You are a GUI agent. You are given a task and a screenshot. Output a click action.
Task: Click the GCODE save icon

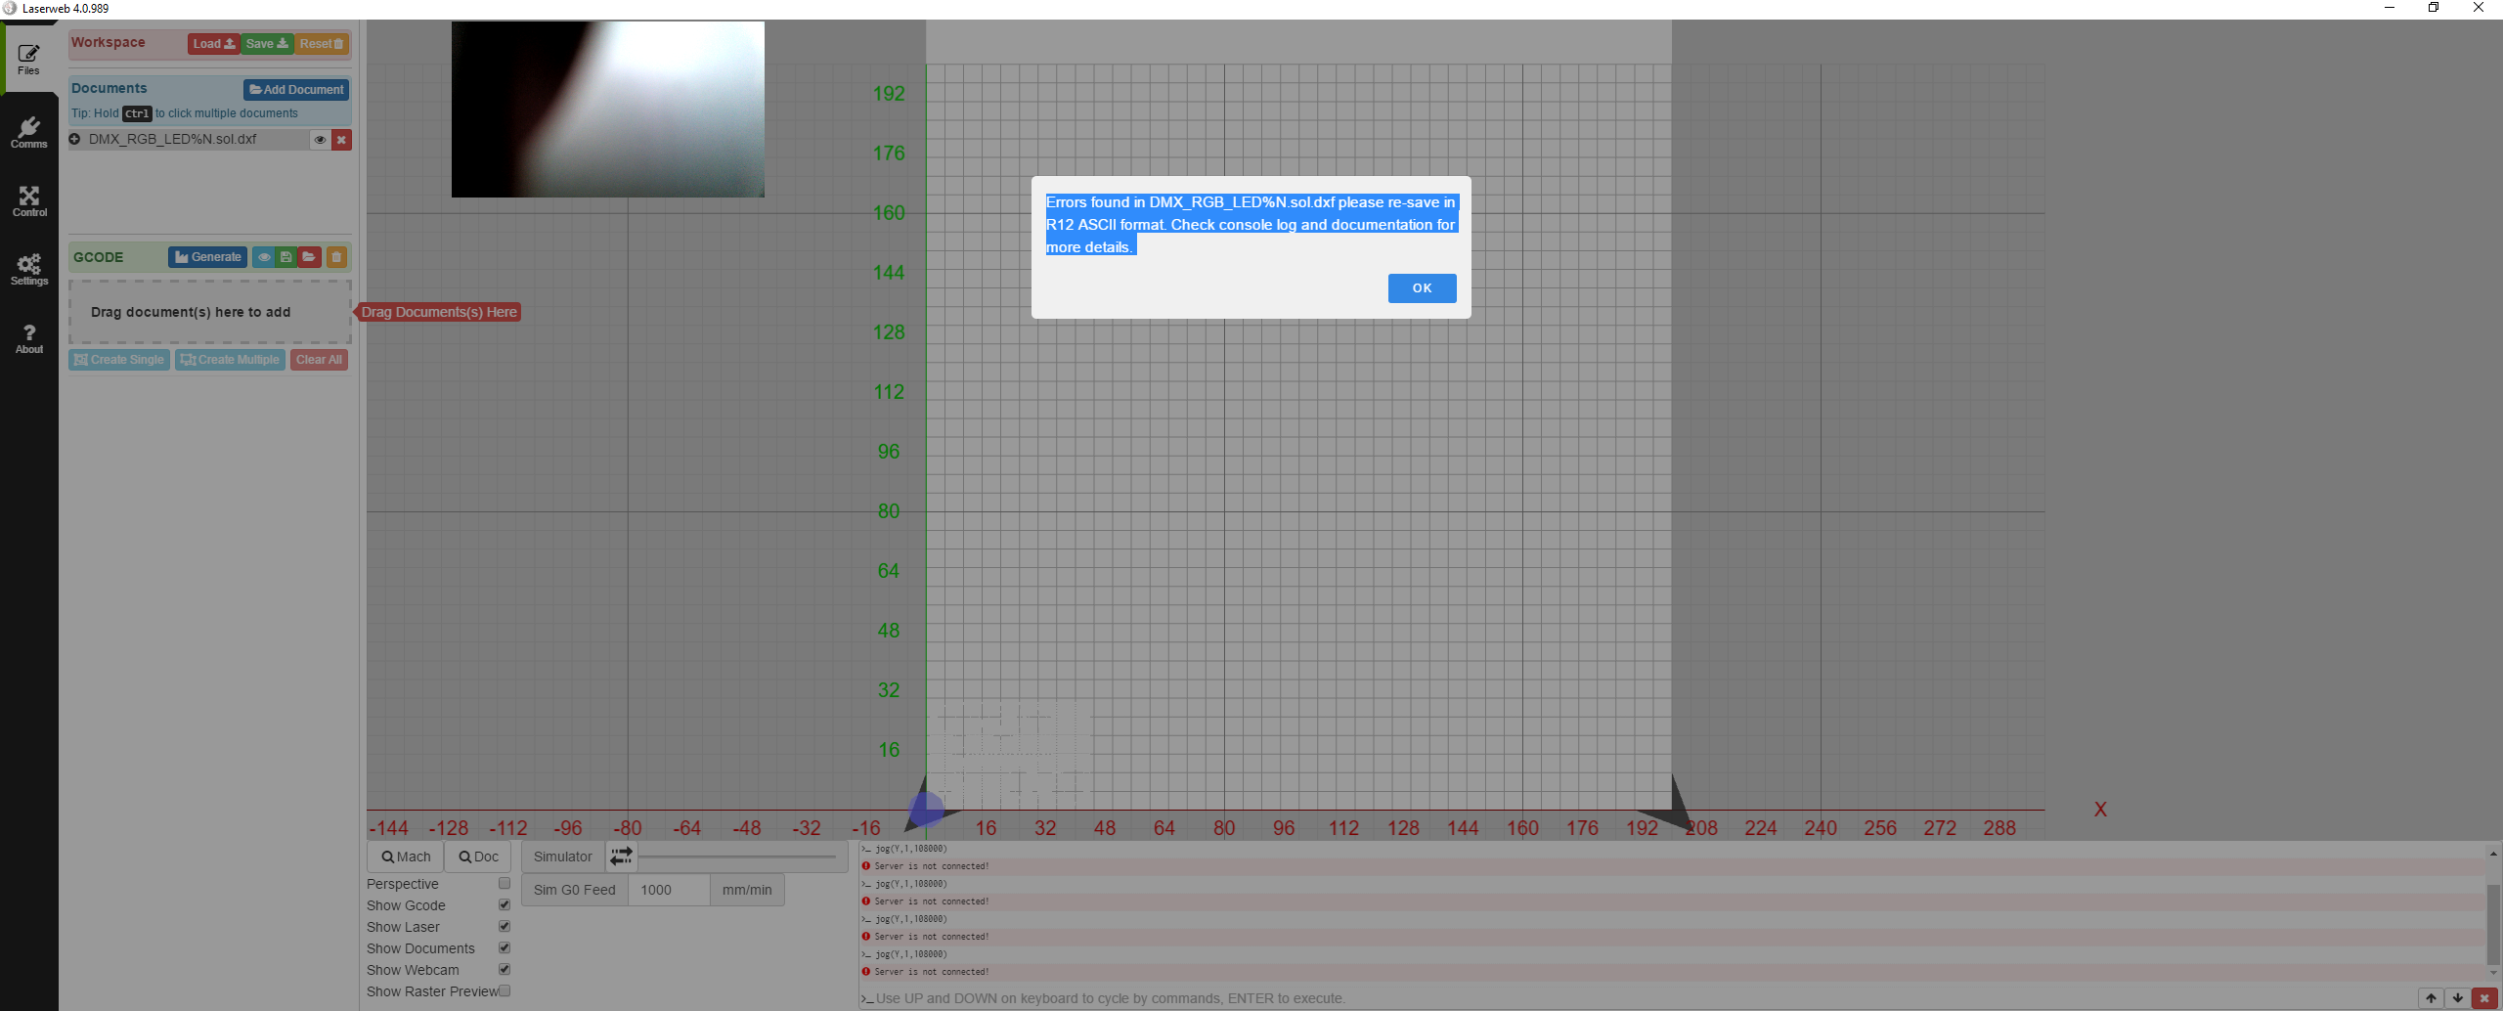(285, 256)
